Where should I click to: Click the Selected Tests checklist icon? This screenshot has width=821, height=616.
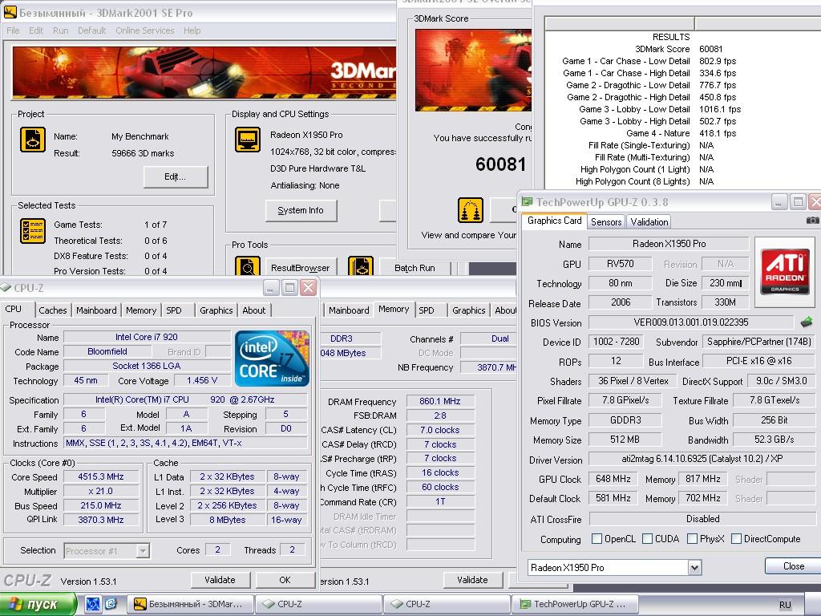pos(32,231)
